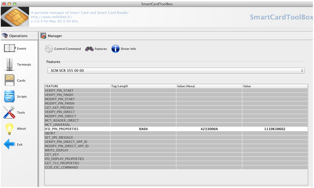The width and height of the screenshot is (314, 188).
Task: Open the Cards memory card icon
Action: click(x=10, y=81)
